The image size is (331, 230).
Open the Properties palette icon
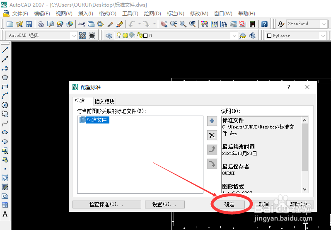[204, 24]
